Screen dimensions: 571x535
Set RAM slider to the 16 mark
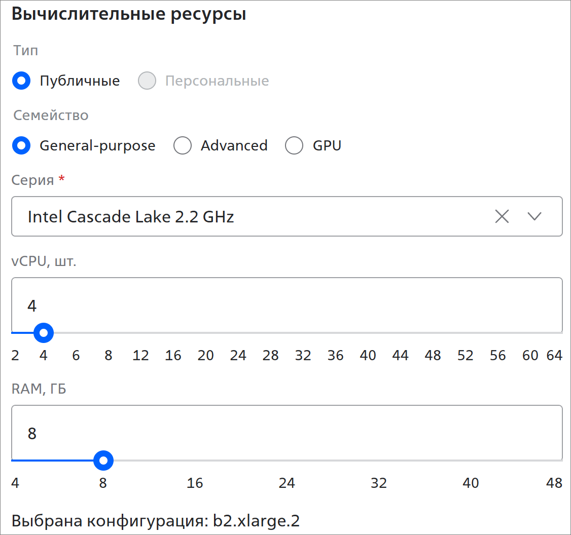tap(195, 461)
